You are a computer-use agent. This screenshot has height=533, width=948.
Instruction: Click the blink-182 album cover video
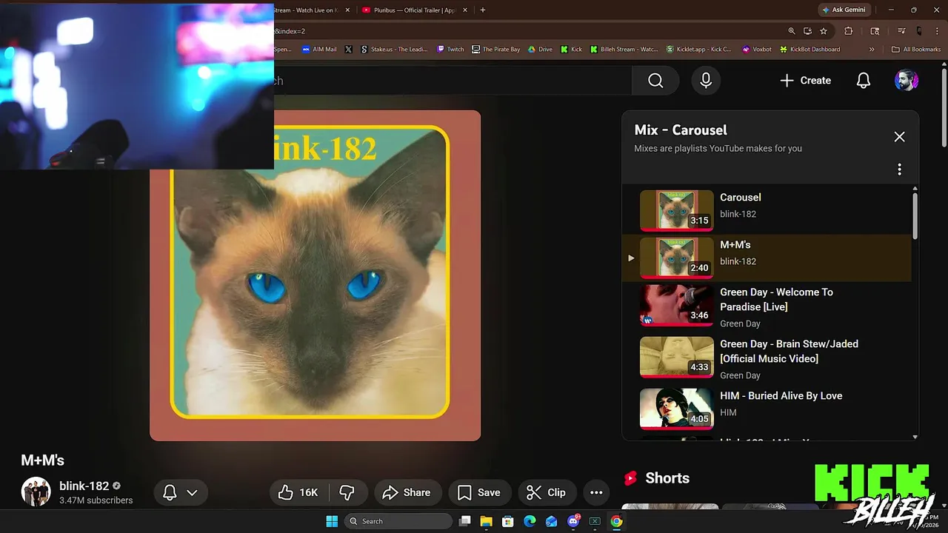tap(315, 275)
